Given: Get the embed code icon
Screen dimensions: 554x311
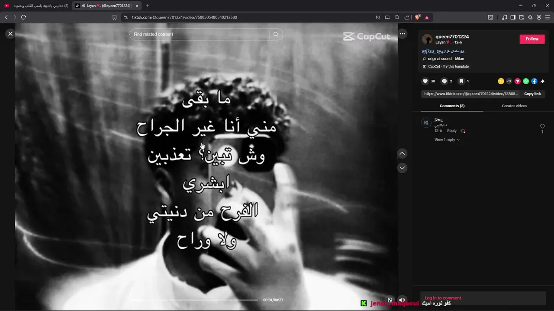Looking at the screenshot, I should 509,81.
